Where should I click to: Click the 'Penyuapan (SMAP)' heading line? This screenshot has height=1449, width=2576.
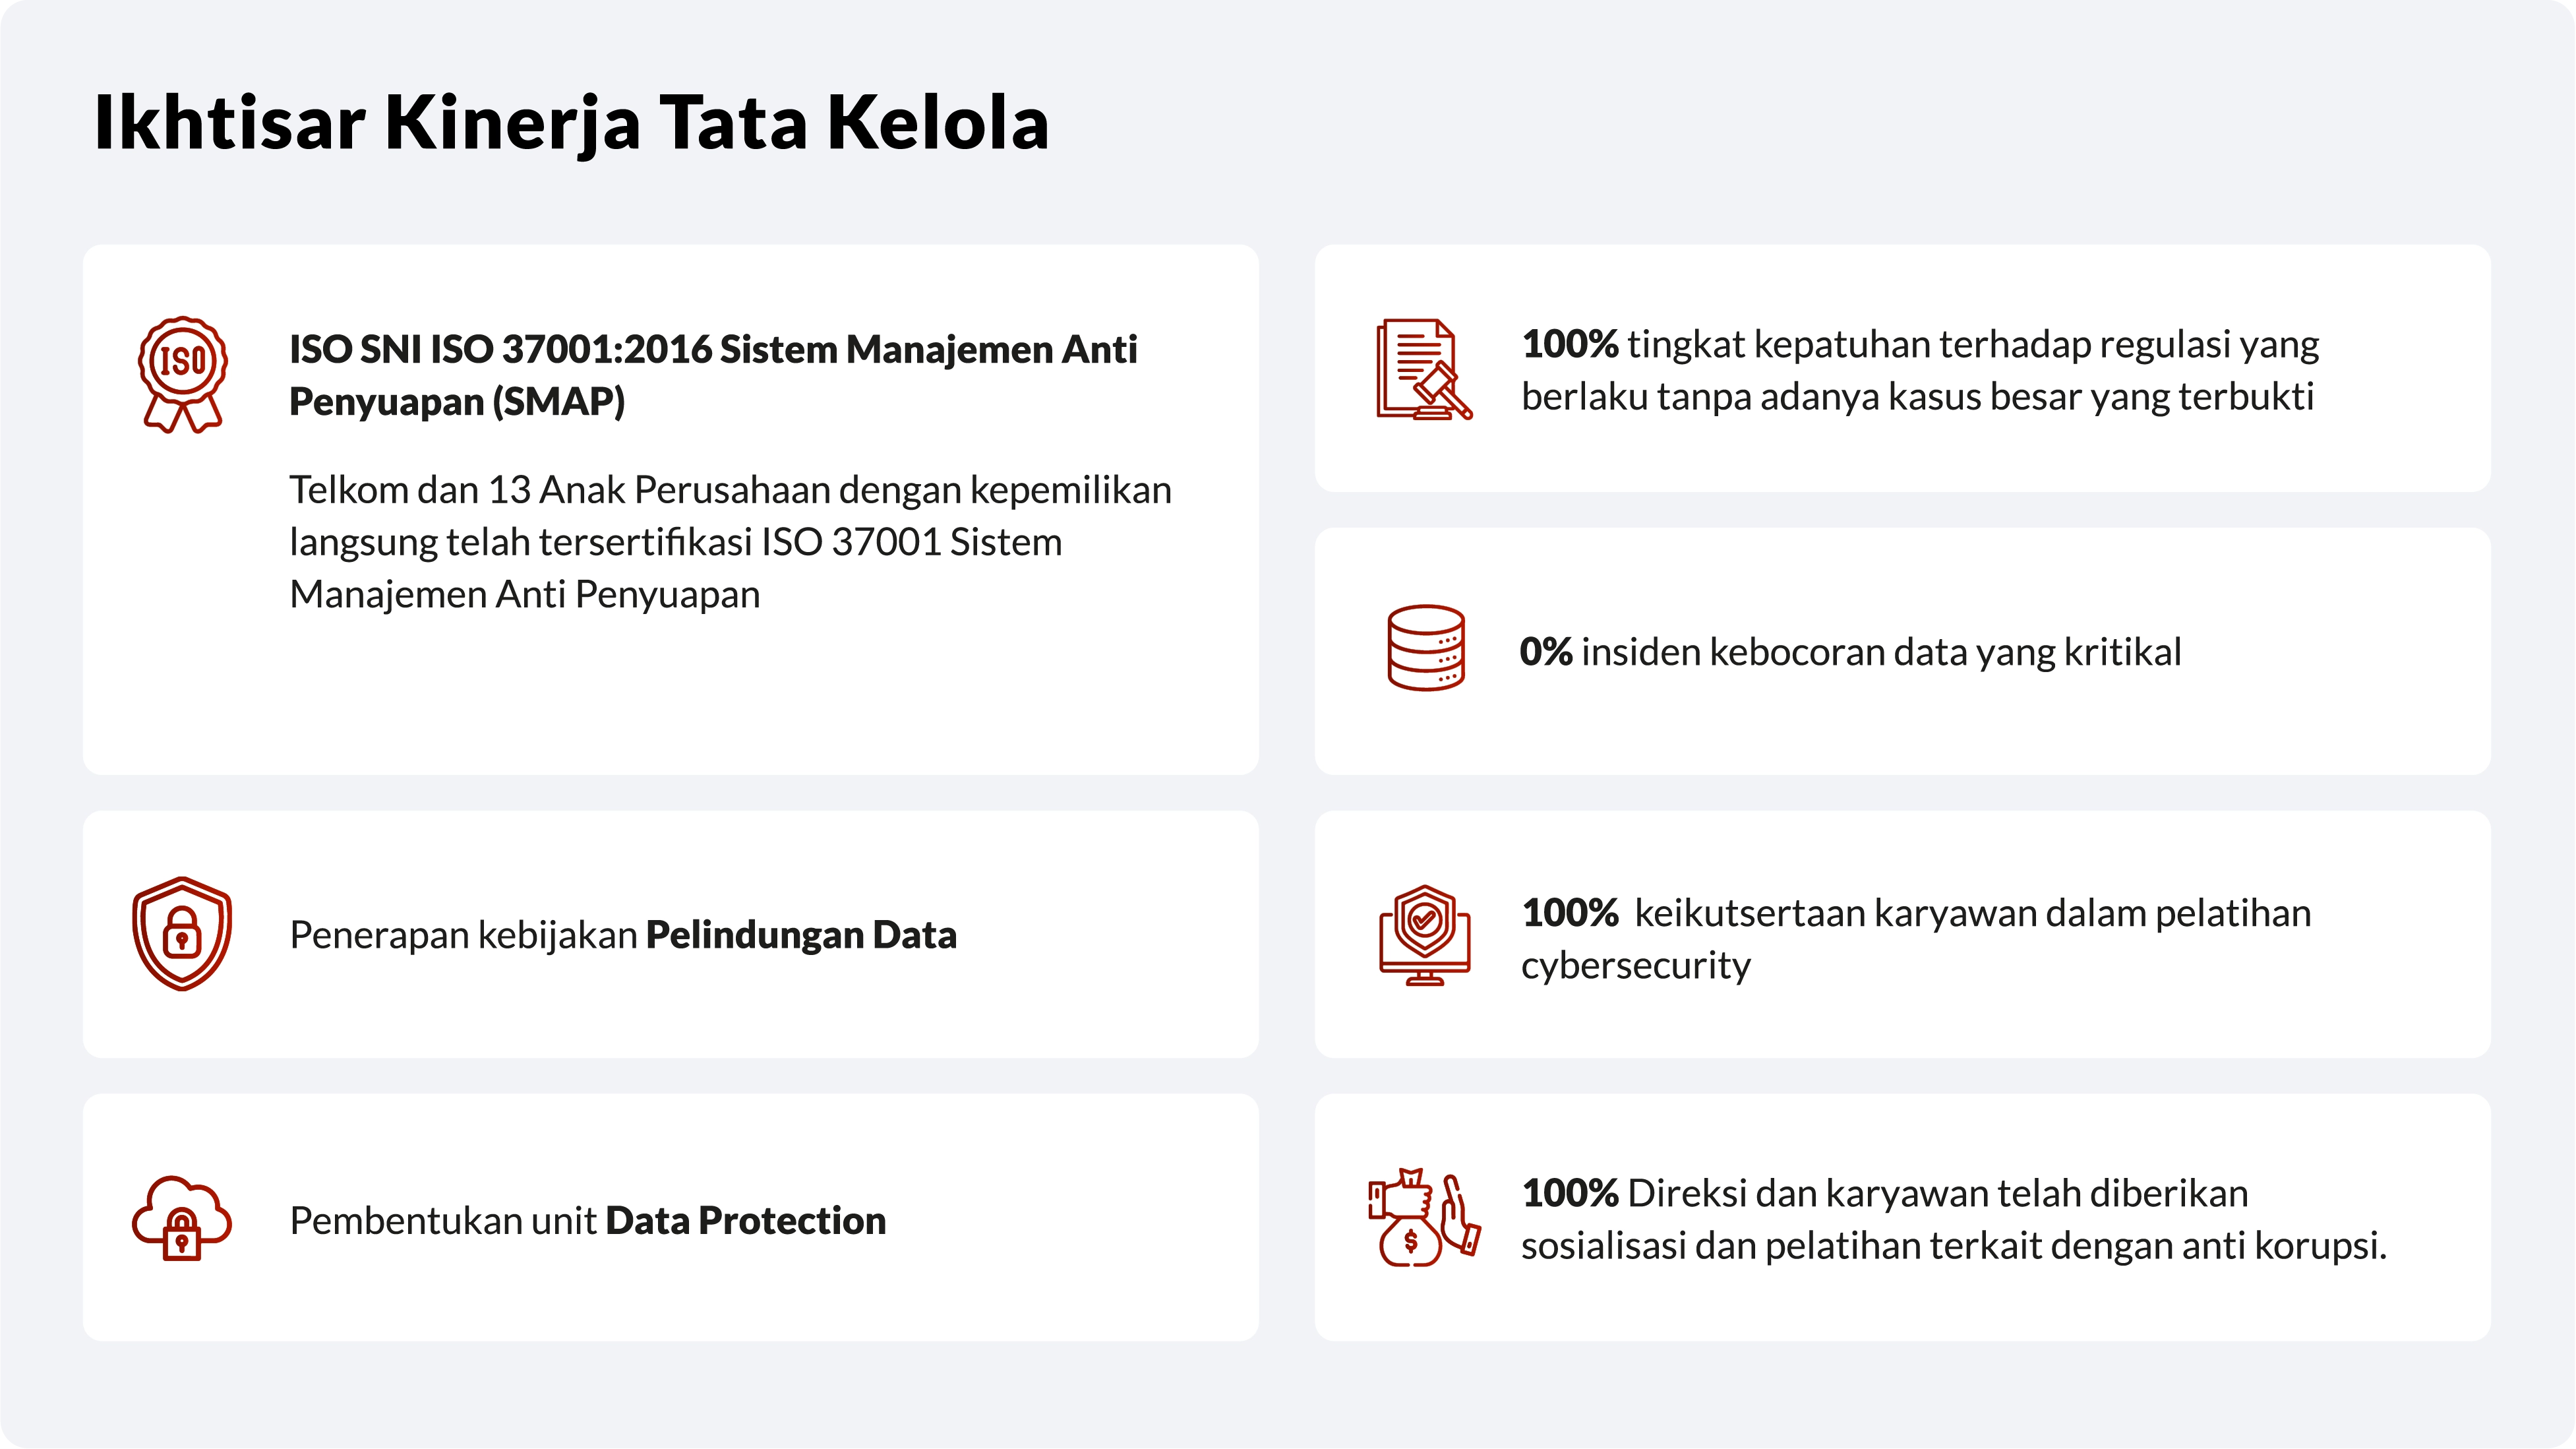[x=457, y=401]
